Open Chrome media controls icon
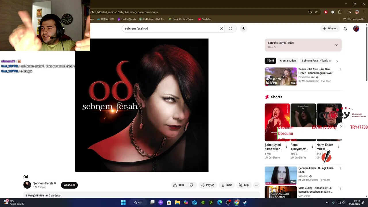The image size is (368, 207). tap(350, 12)
